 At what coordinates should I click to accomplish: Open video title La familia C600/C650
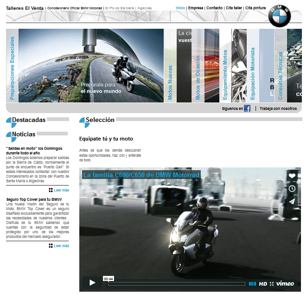click(x=141, y=175)
